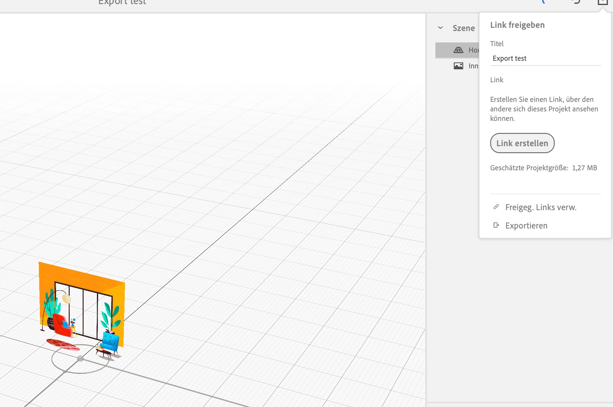The image size is (613, 407).
Task: Choose the Exportieren menu entry
Action: point(526,226)
